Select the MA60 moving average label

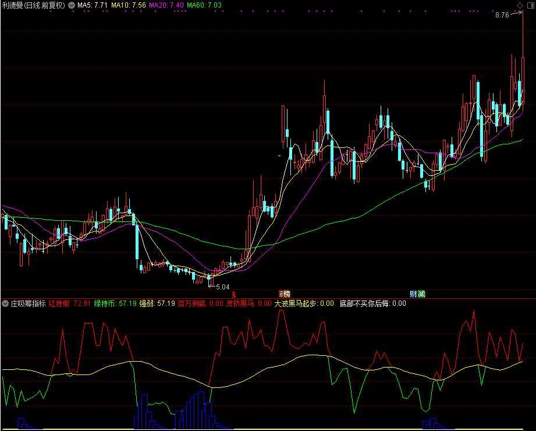[204, 5]
